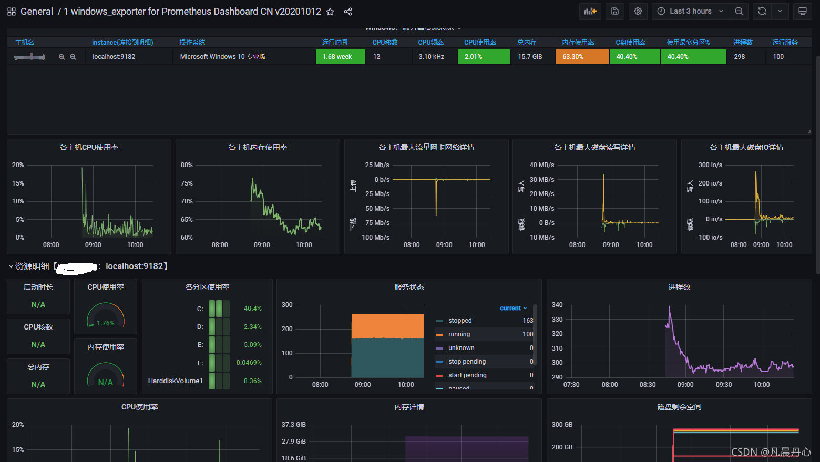This screenshot has width=820, height=462.
Task: Sort table by CPU频率 column
Action: tap(431, 43)
